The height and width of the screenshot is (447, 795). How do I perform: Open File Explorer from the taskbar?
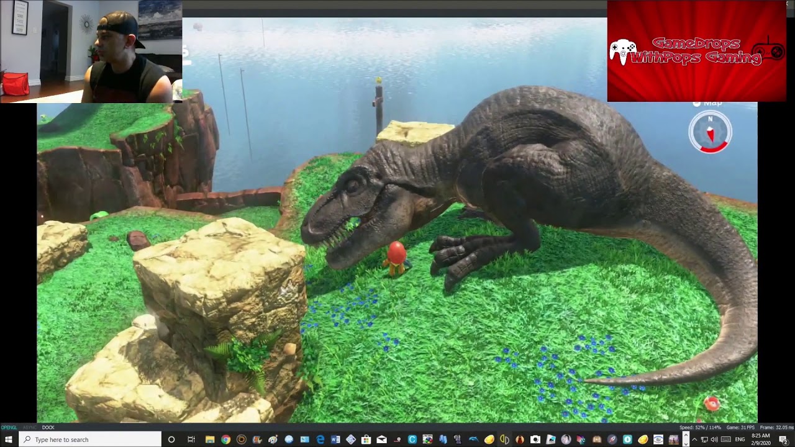point(210,440)
